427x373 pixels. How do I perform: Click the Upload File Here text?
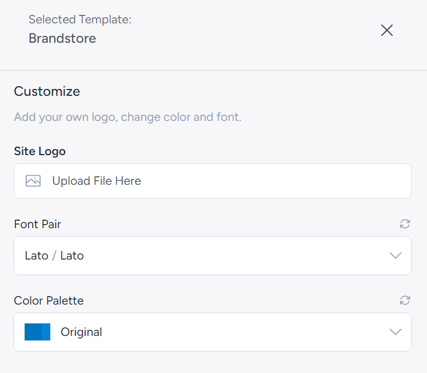(x=97, y=181)
